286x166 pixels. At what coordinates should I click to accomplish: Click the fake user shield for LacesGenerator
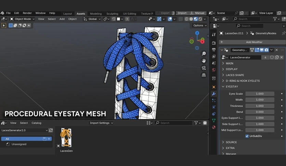tap(272, 57)
